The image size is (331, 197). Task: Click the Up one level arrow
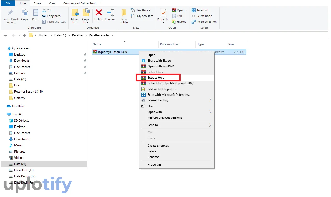click(25, 35)
